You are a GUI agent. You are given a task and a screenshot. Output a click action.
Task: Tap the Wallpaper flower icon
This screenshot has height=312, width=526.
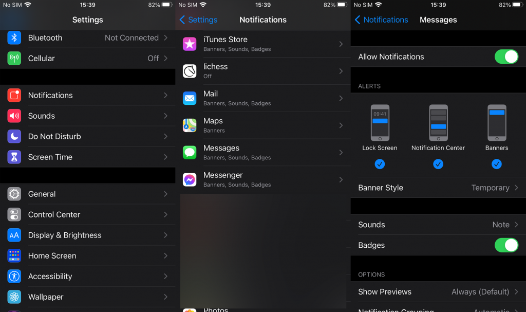(14, 297)
